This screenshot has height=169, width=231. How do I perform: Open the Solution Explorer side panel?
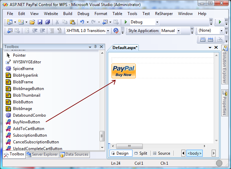click(224, 65)
